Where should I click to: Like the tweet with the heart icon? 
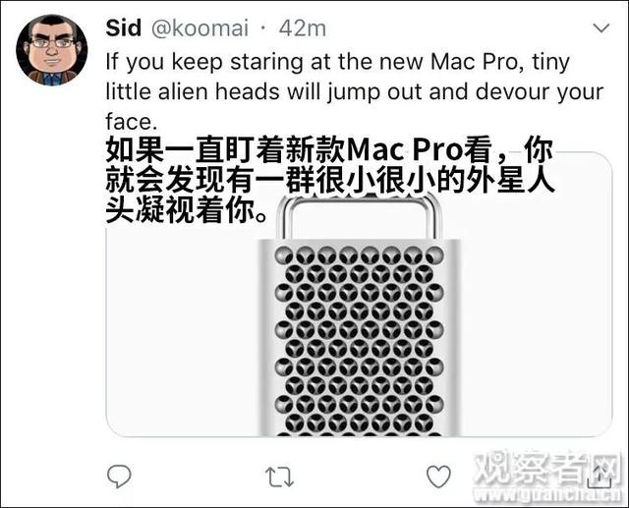pyautogui.click(x=438, y=477)
